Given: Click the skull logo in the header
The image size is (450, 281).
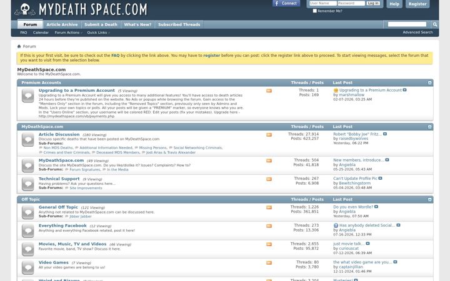Looking at the screenshot, I should [x=25, y=9].
